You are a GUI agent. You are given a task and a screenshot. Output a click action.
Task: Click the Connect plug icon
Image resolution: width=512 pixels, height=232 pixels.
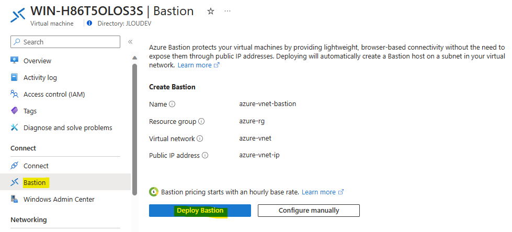pos(14,166)
